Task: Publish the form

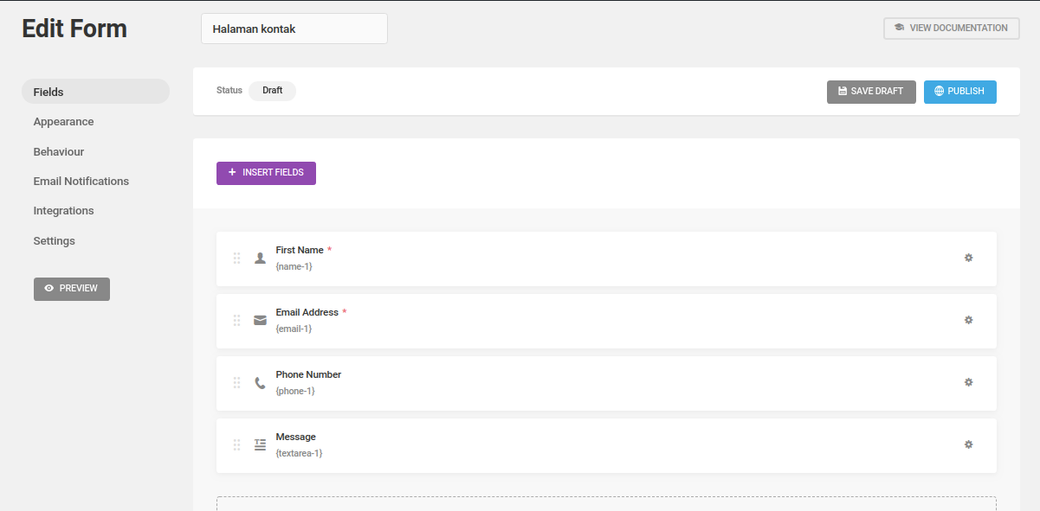Action: coord(960,92)
